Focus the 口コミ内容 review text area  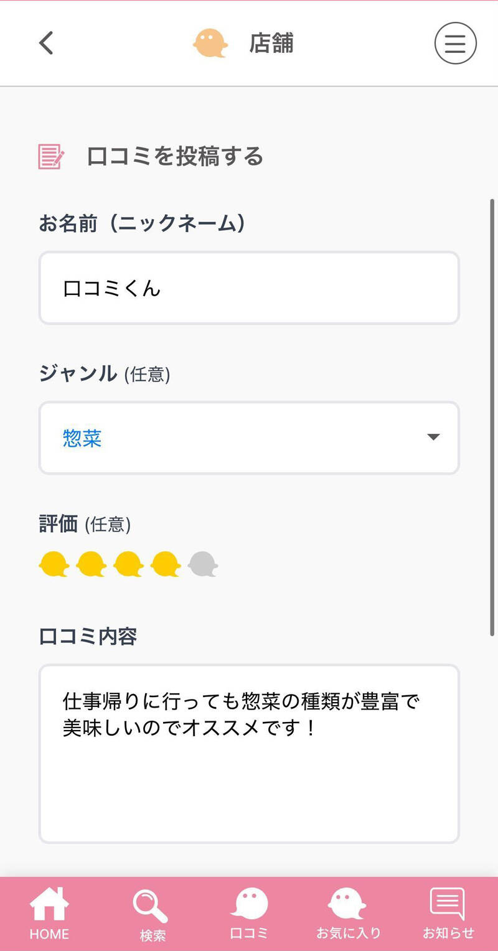pos(249,753)
